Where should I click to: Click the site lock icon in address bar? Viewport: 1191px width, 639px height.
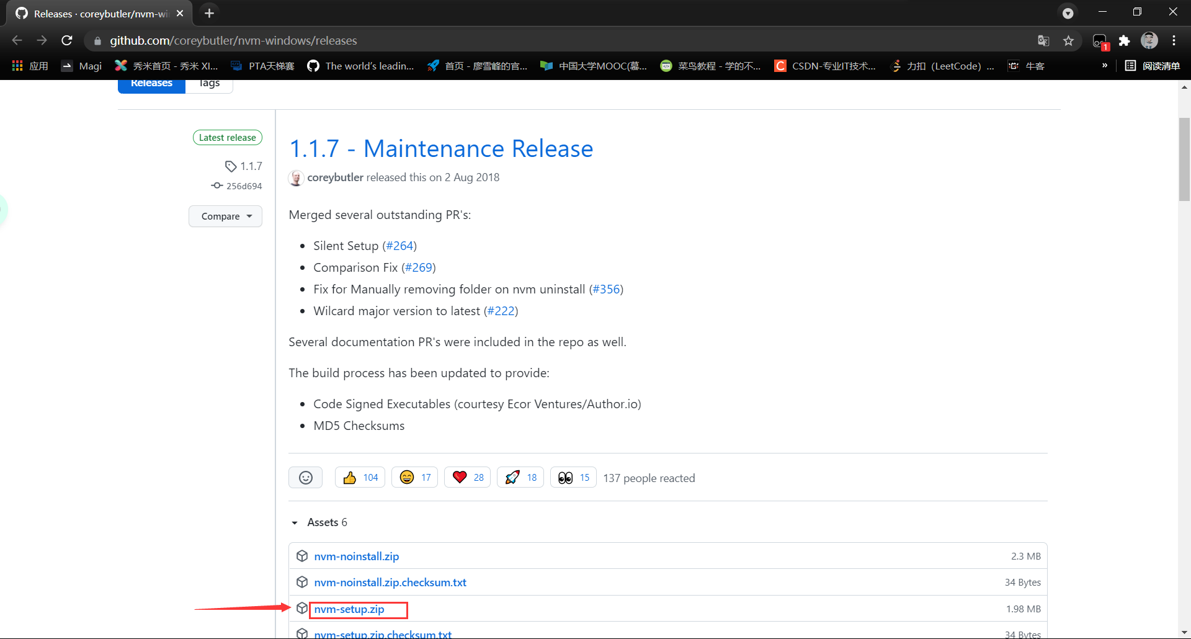tap(97, 41)
